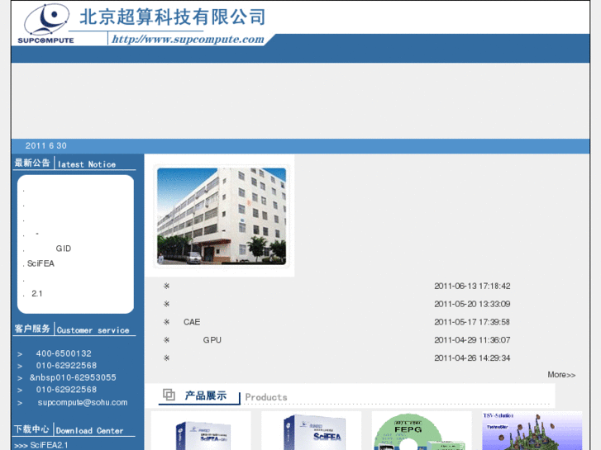Open the GID notice entry

(x=64, y=249)
